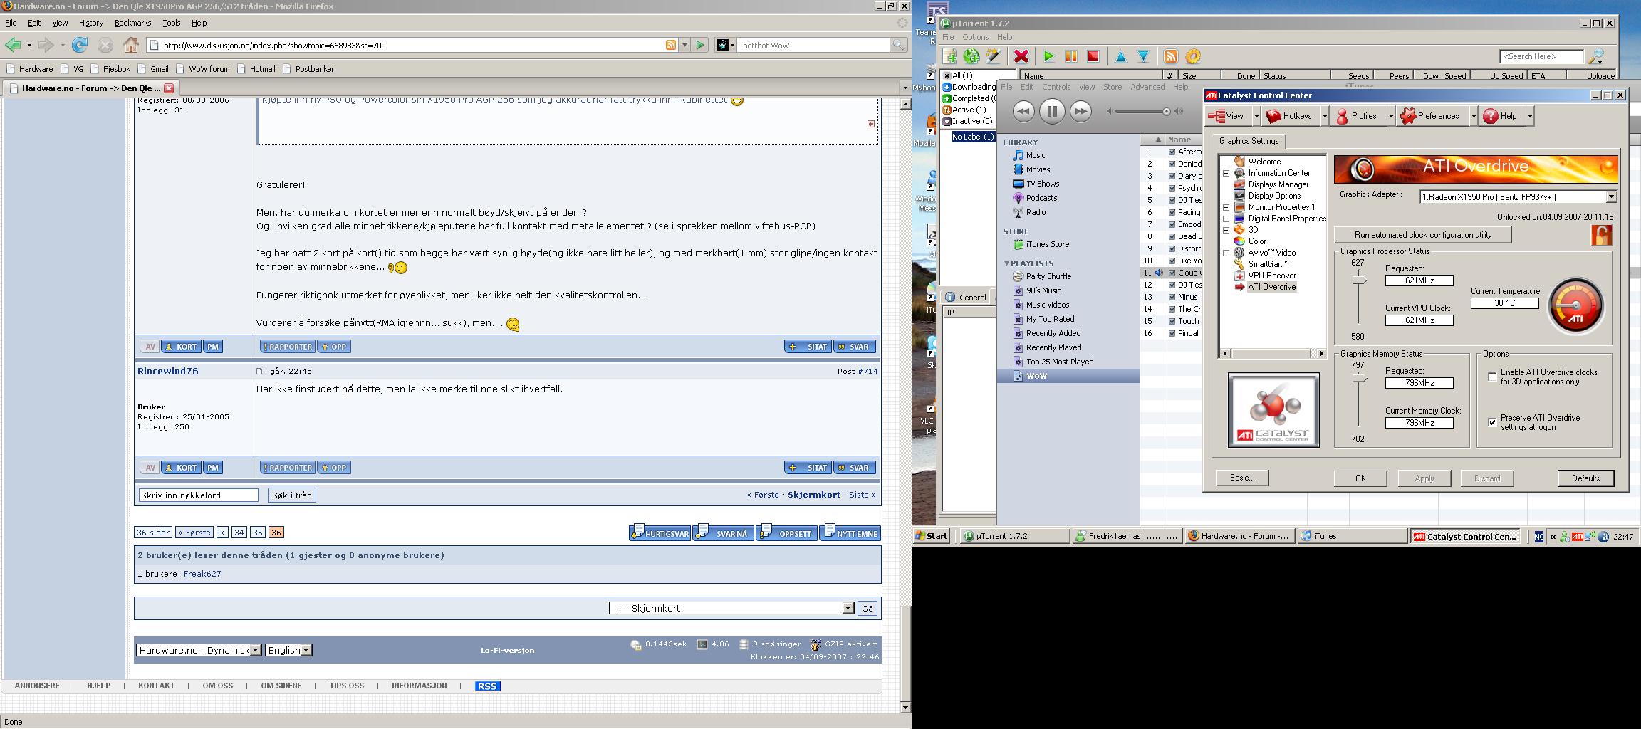
Task: Open Graphics Adapter dropdown in Catalyst
Action: pos(1610,196)
